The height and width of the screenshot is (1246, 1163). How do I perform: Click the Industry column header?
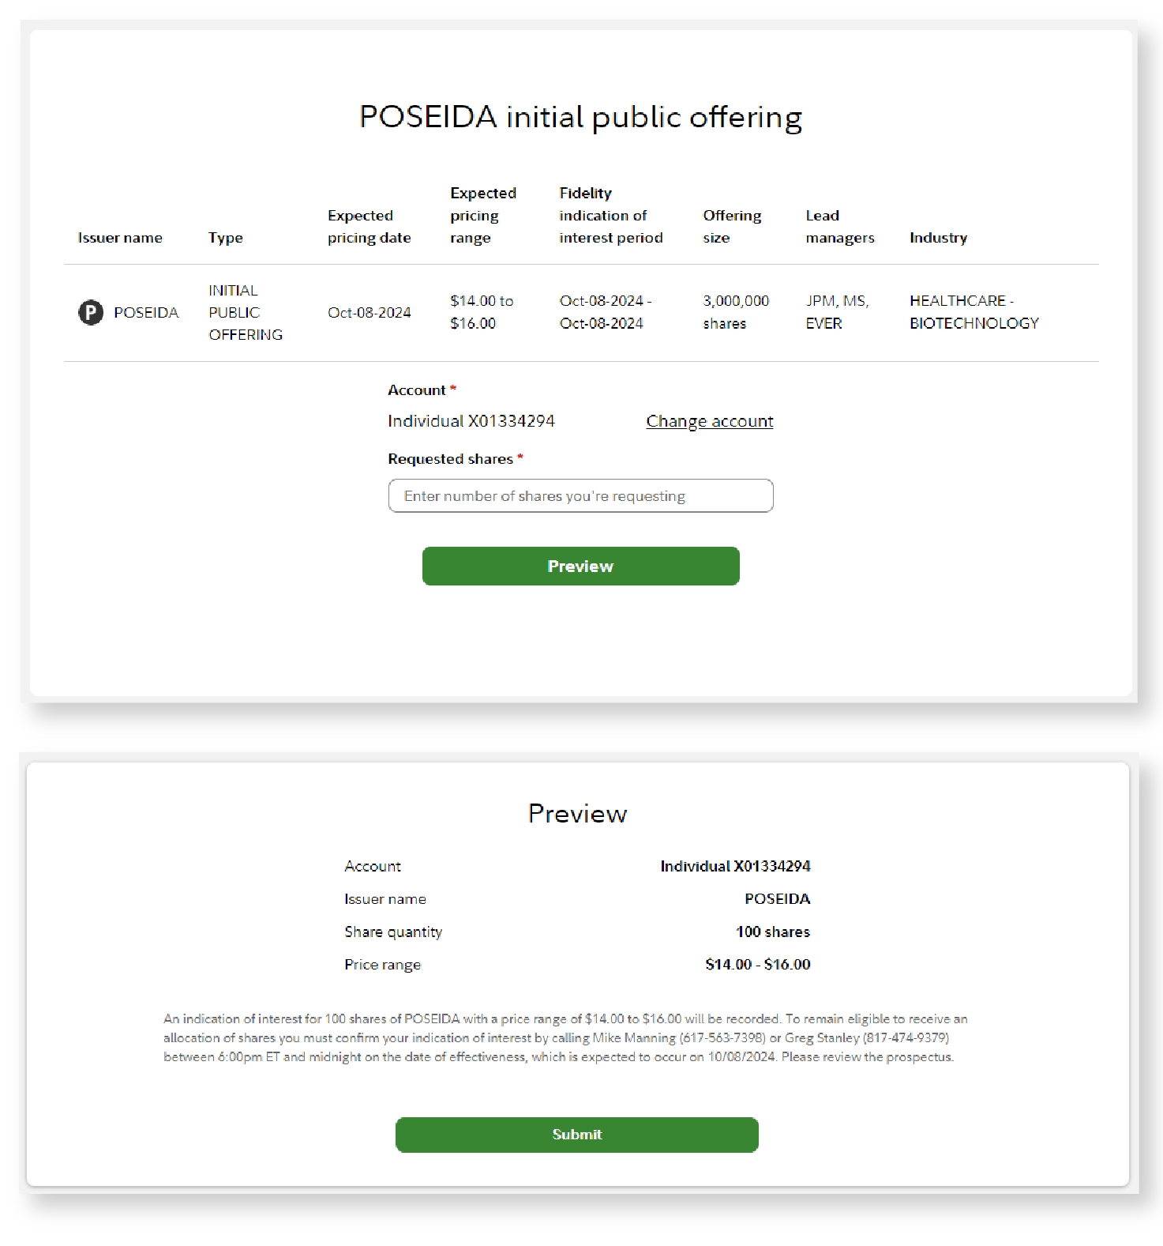(x=938, y=238)
